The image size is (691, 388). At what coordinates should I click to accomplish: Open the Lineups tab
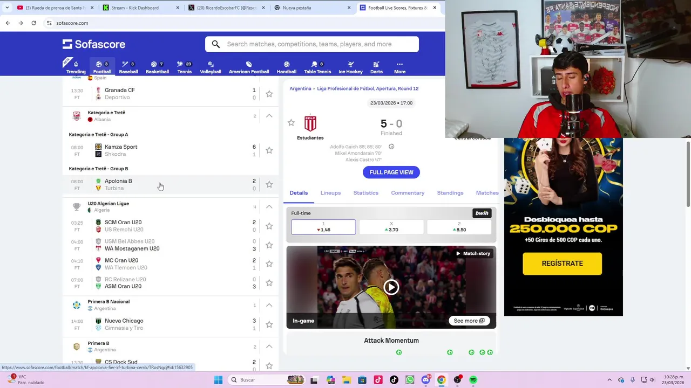coord(330,193)
